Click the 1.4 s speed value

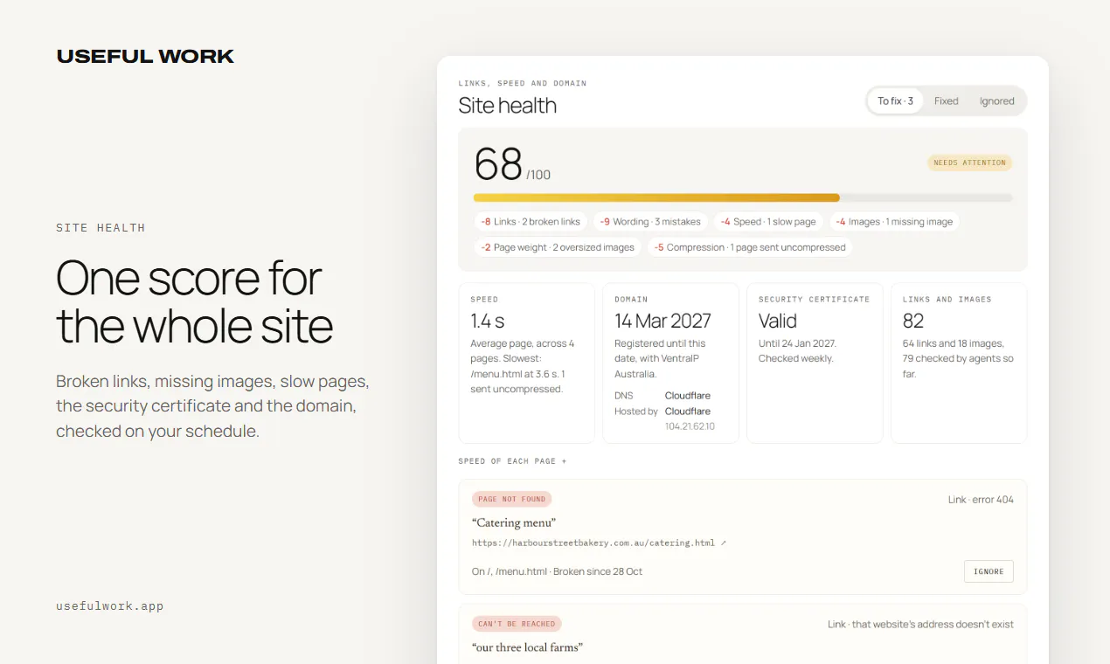487,321
